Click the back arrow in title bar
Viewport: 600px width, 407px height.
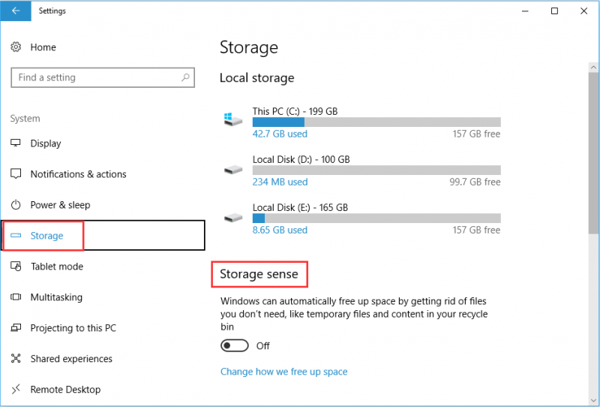(16, 11)
